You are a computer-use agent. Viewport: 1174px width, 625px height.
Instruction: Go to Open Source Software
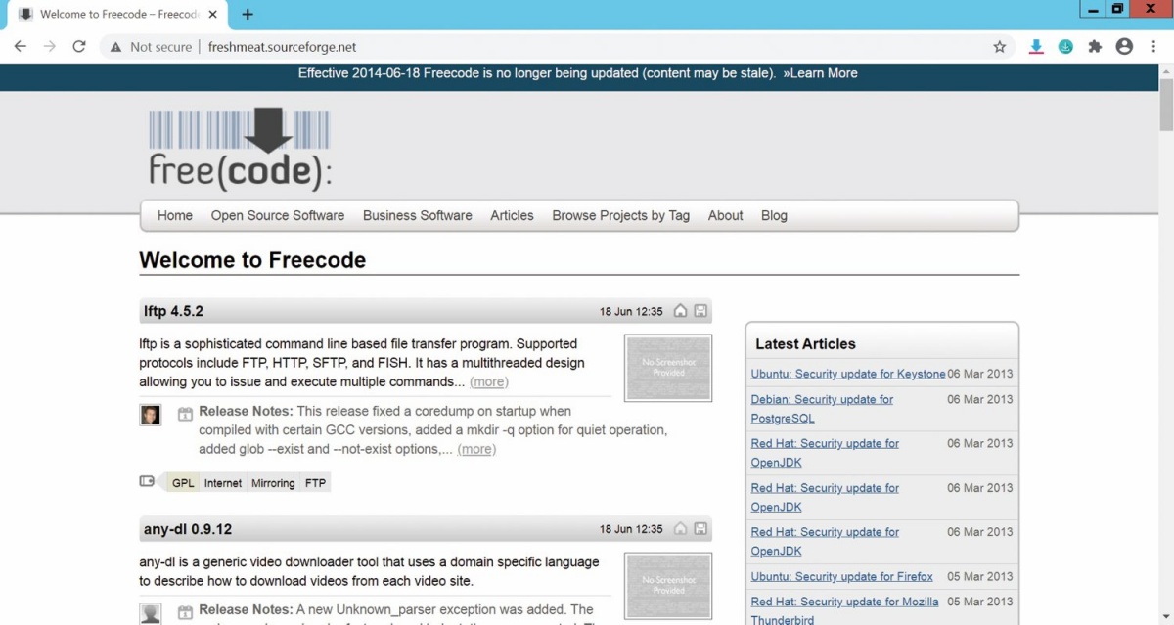point(278,215)
